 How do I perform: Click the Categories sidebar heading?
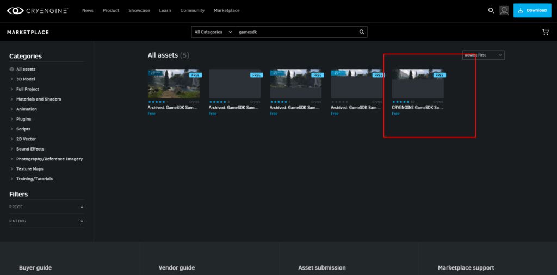[26, 56]
